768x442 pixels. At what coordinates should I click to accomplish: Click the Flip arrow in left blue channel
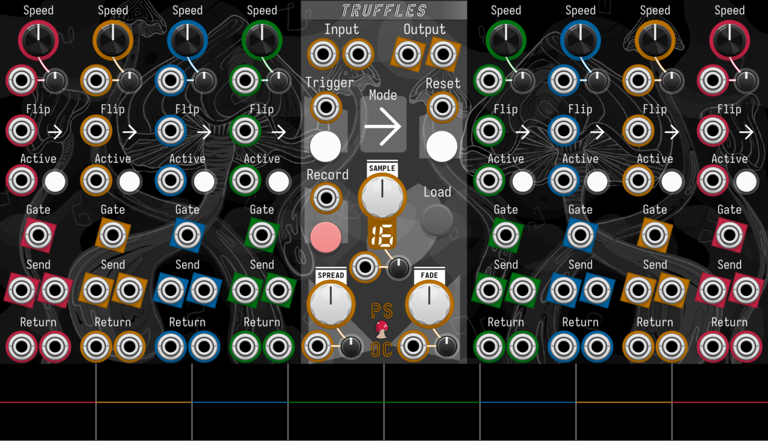(204, 133)
